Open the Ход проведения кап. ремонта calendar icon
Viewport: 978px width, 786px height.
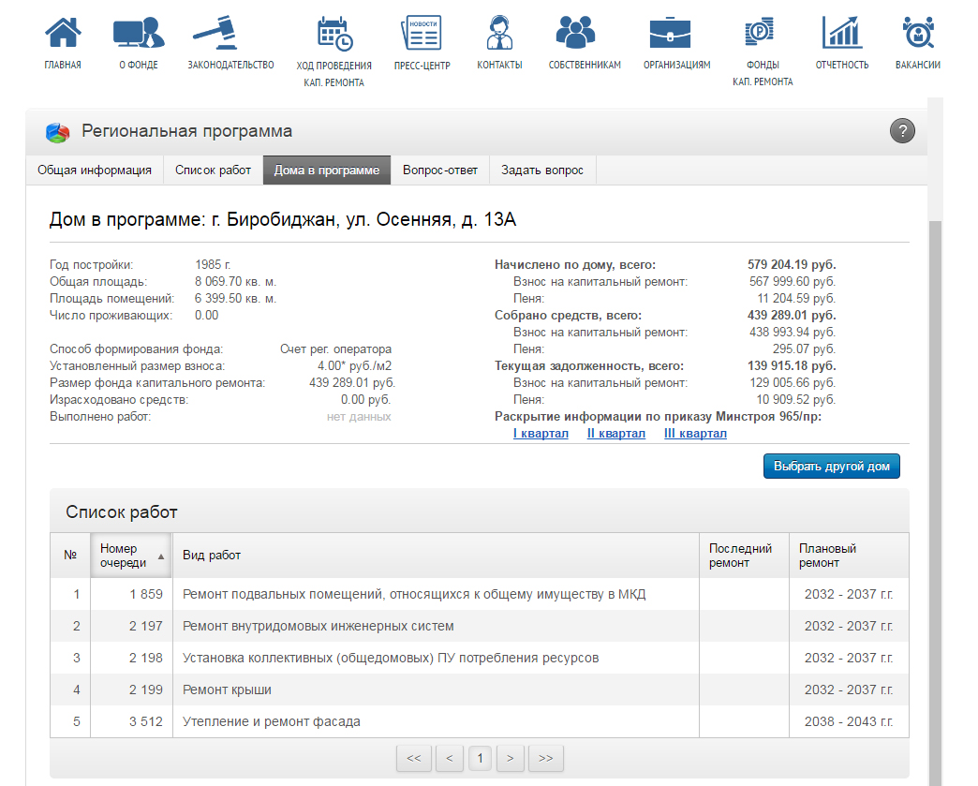(x=334, y=34)
